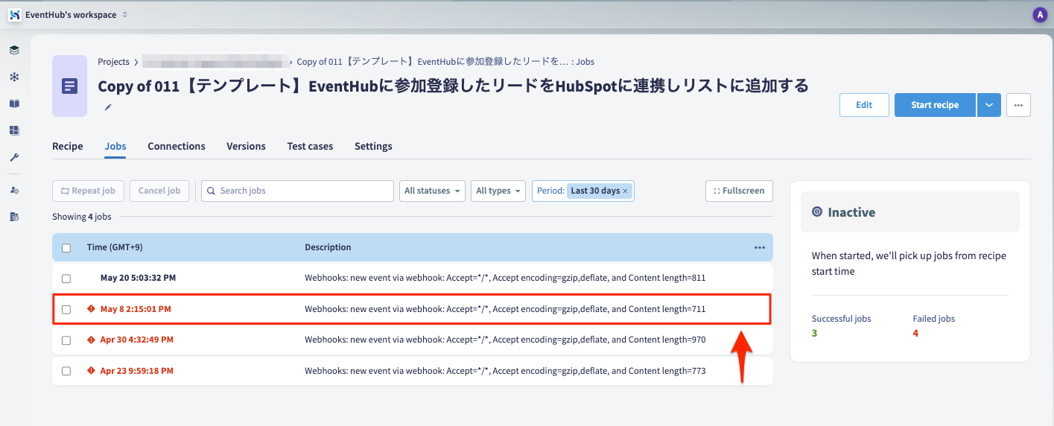Open the 'All types' filter dropdown
This screenshot has height=426, width=1054.
pos(498,191)
